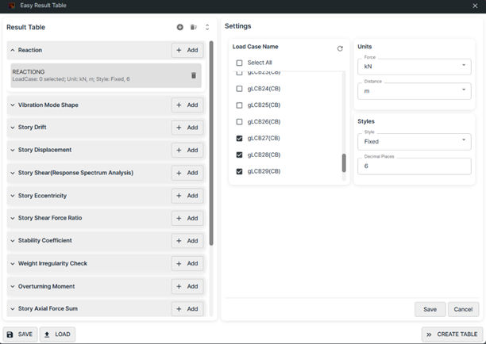Click the Cancel button in Settings
This screenshot has height=344, width=486.
463,309
